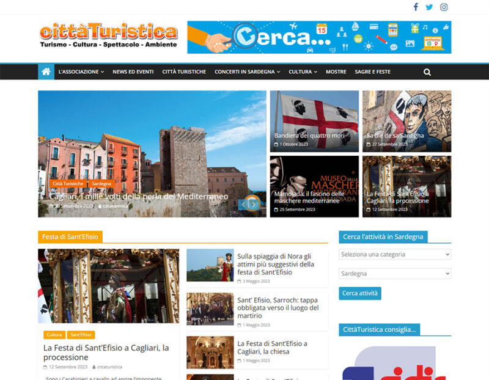
Task: Select NEWS ED EVENTI in the menu
Action: pos(134,71)
